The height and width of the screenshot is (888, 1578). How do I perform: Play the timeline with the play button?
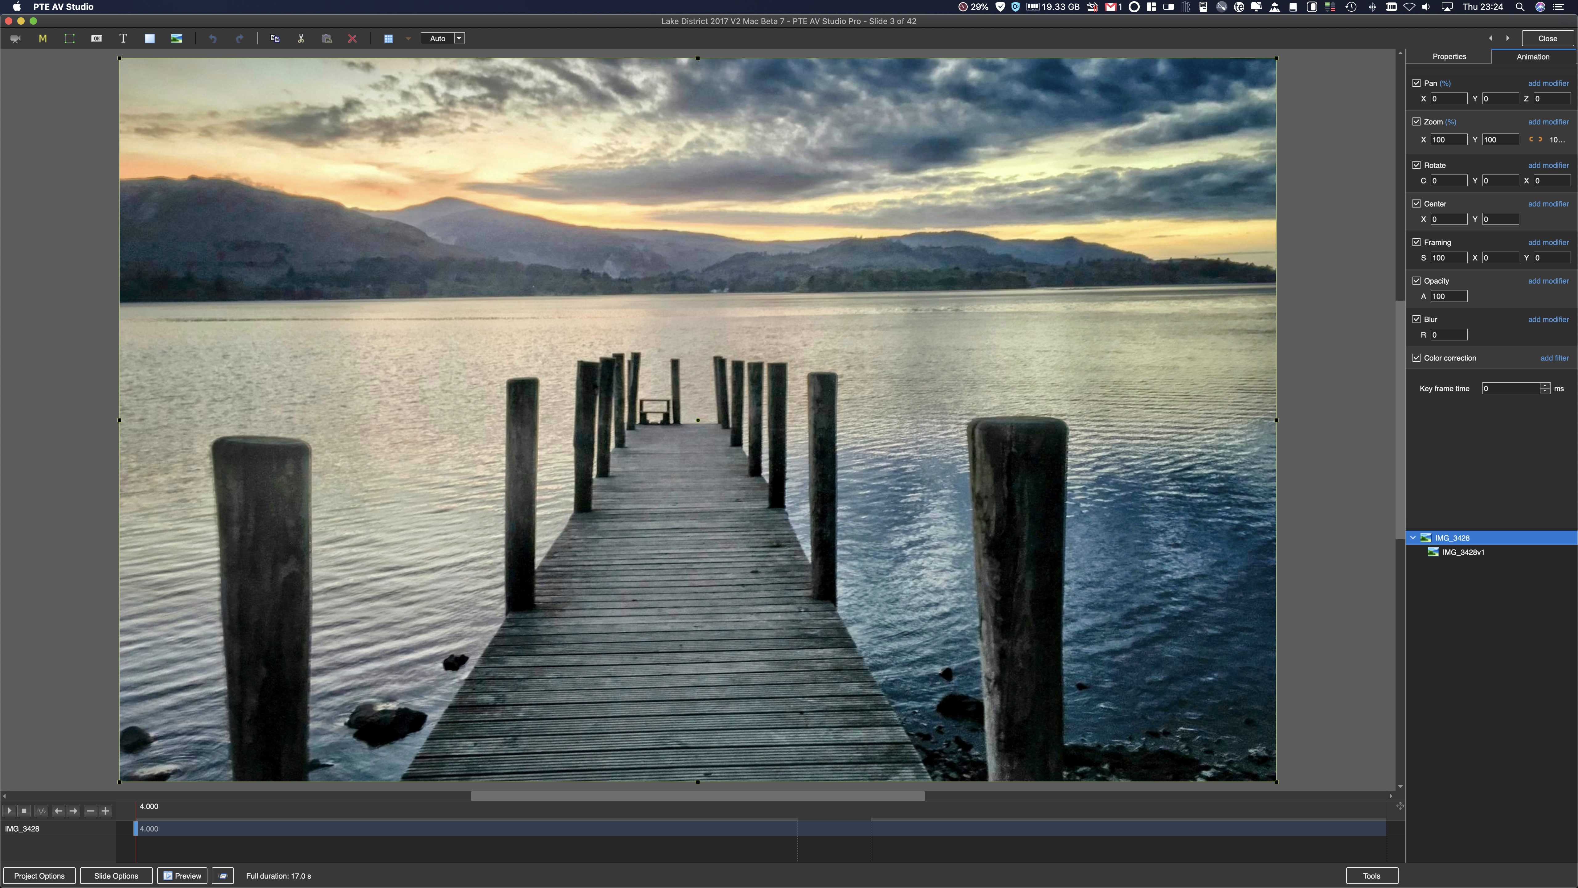point(9,811)
